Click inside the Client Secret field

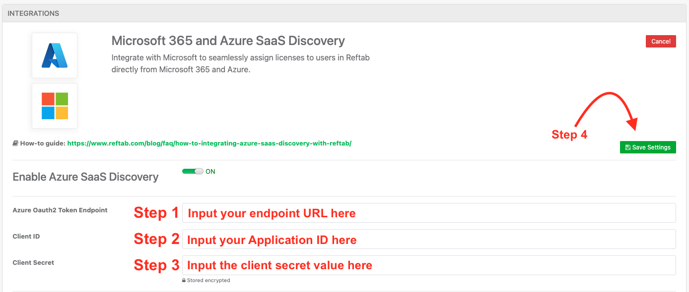pyautogui.click(x=429, y=265)
